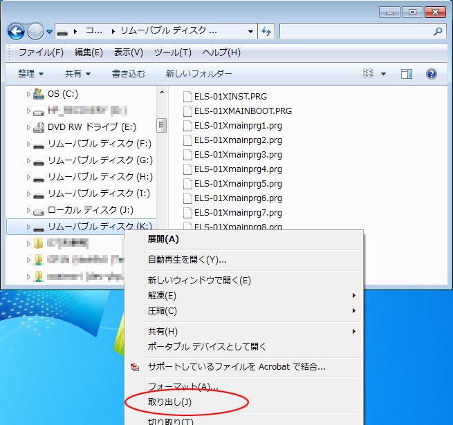This screenshot has height=425, width=453.
Task: Click the 書き込む toolbar button
Action: click(x=128, y=74)
